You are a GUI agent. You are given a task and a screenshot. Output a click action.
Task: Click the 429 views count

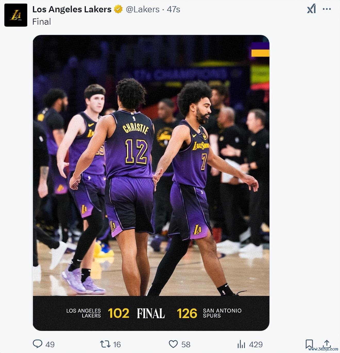pos(256,344)
